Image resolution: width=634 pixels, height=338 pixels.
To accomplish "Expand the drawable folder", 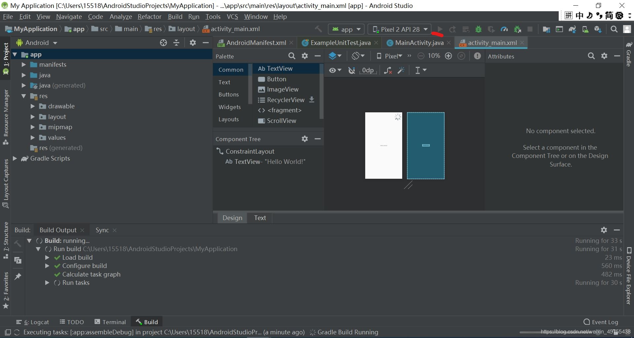I will click(32, 106).
